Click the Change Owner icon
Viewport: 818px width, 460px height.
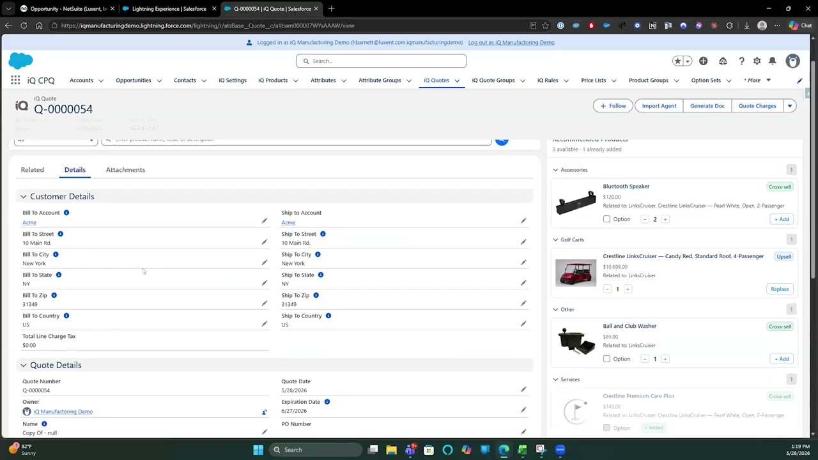[264, 412]
